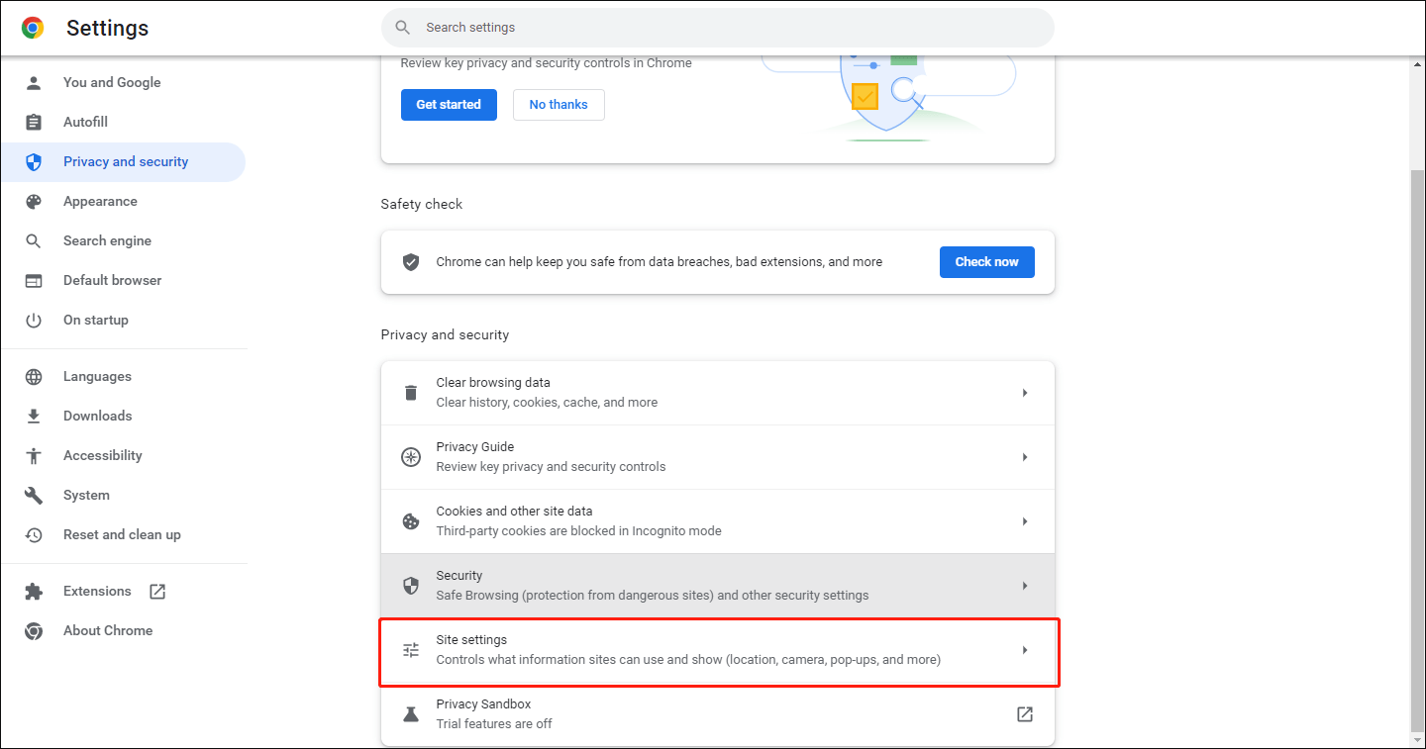Open About Chrome label
The width and height of the screenshot is (1426, 749).
coord(108,630)
